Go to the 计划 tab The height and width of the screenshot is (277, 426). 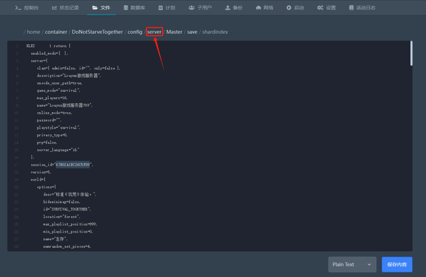167,8
